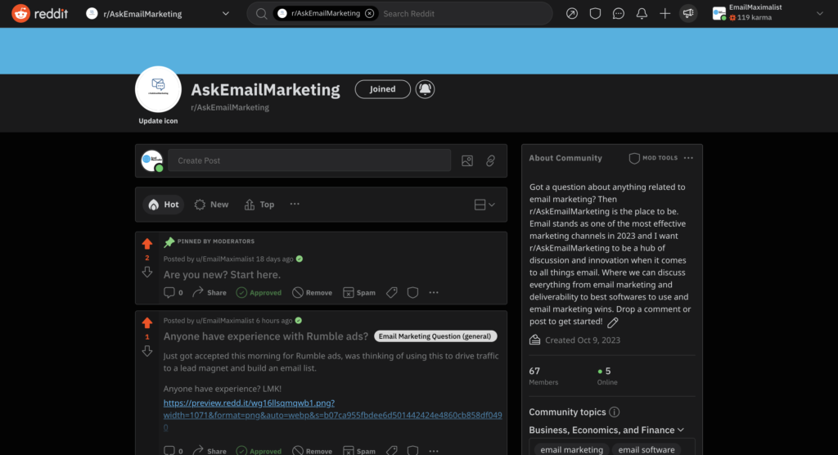The width and height of the screenshot is (838, 455).
Task: Expand the user account menu chevron
Action: pyautogui.click(x=819, y=14)
